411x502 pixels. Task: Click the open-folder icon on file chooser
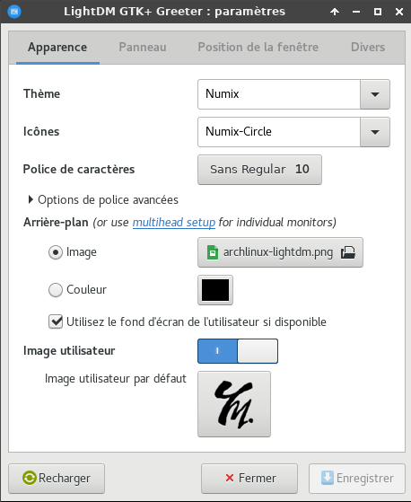coord(348,252)
